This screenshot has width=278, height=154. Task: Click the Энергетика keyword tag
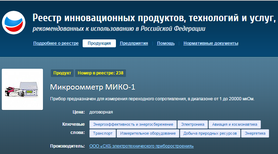(x=255, y=134)
